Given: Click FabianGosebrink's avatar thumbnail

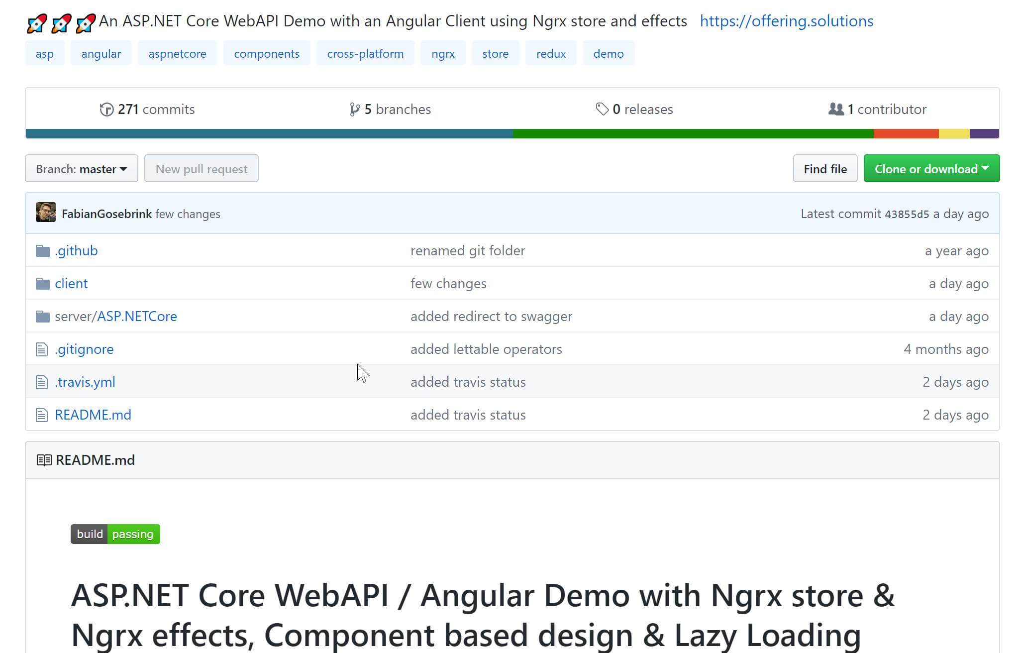Looking at the screenshot, I should 46,213.
